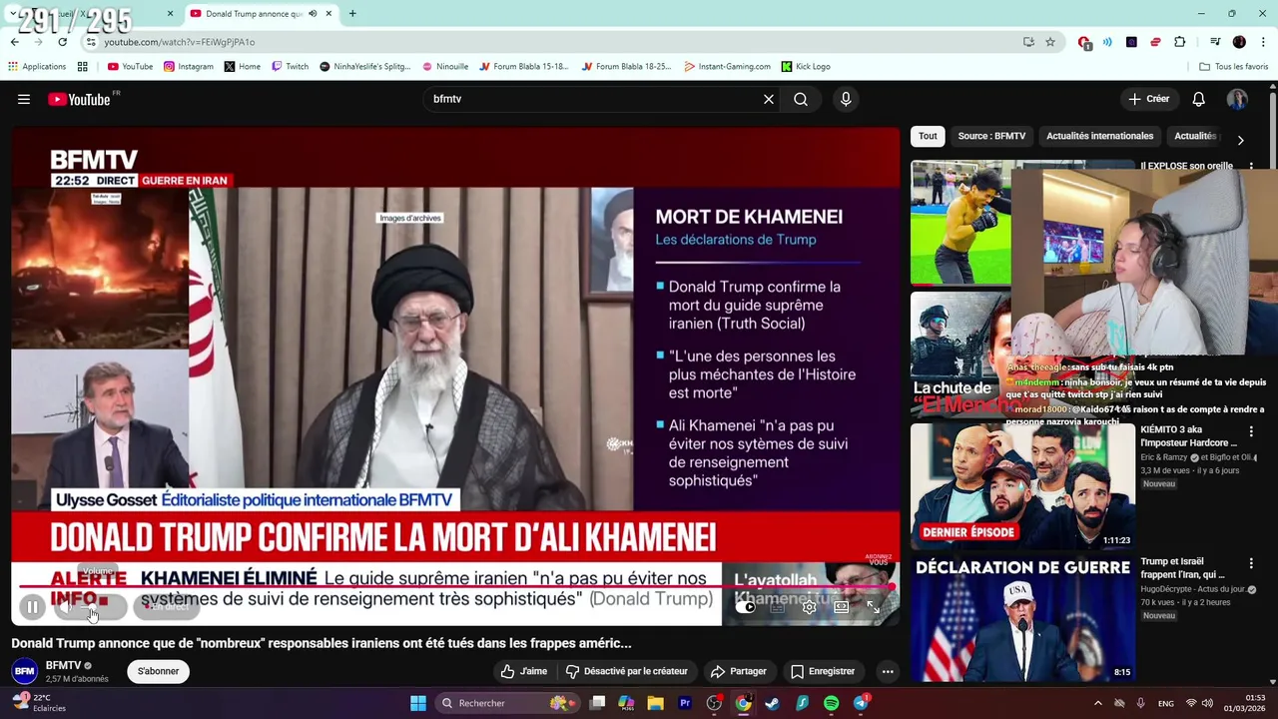Open Chrome three-dot menu
The height and width of the screenshot is (719, 1278).
point(1263,42)
